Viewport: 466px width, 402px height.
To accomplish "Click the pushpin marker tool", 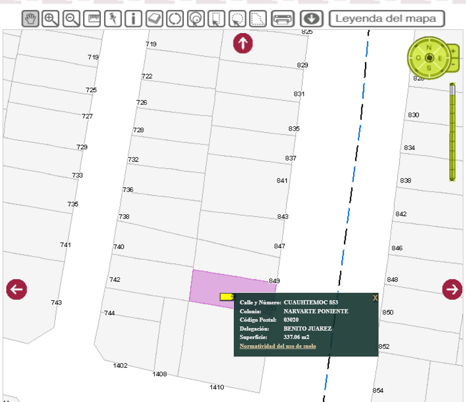I will pos(112,19).
